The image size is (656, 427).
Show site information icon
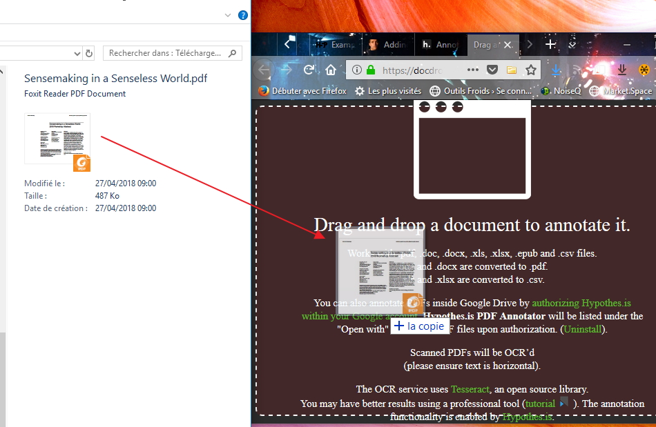(356, 70)
